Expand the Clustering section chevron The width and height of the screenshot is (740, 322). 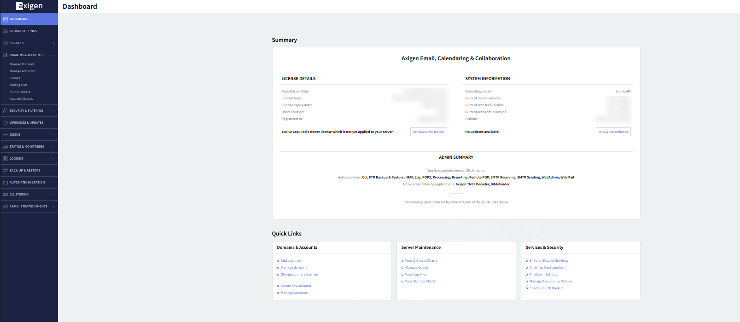(x=53, y=195)
